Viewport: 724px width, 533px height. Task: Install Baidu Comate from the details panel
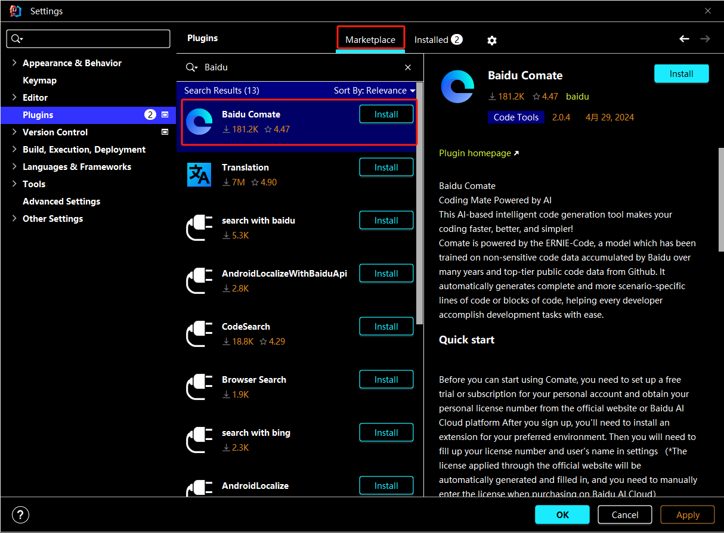[x=681, y=73]
